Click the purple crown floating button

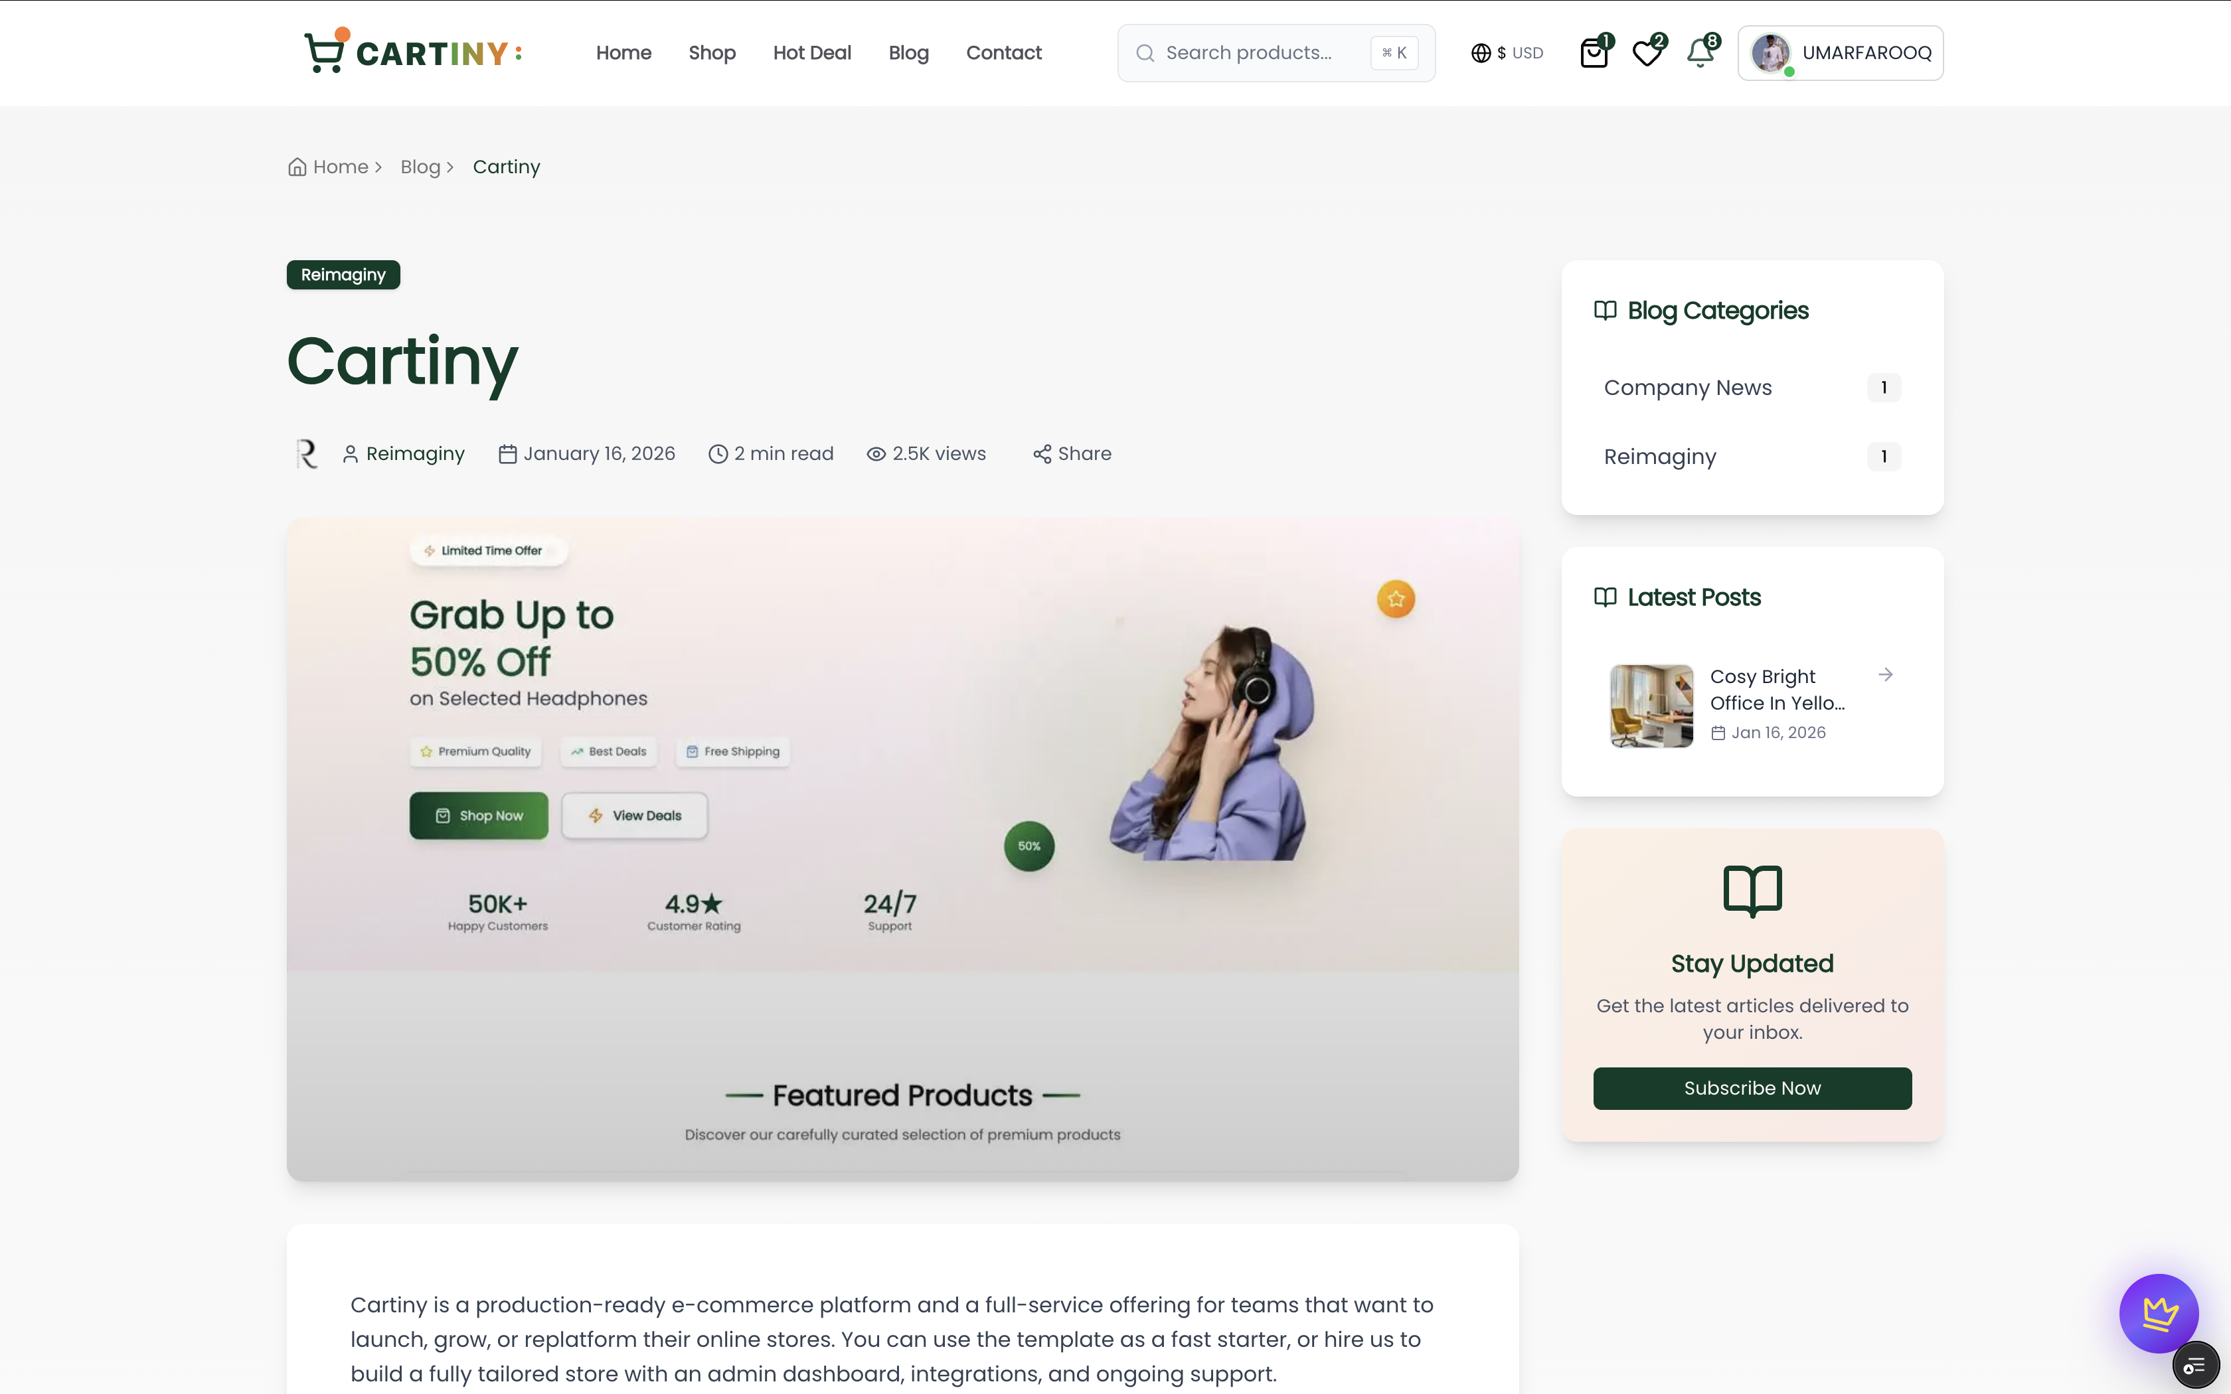pyautogui.click(x=2158, y=1313)
